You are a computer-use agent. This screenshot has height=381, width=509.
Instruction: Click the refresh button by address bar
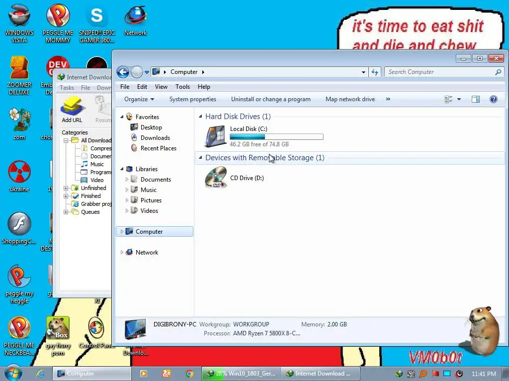375,72
